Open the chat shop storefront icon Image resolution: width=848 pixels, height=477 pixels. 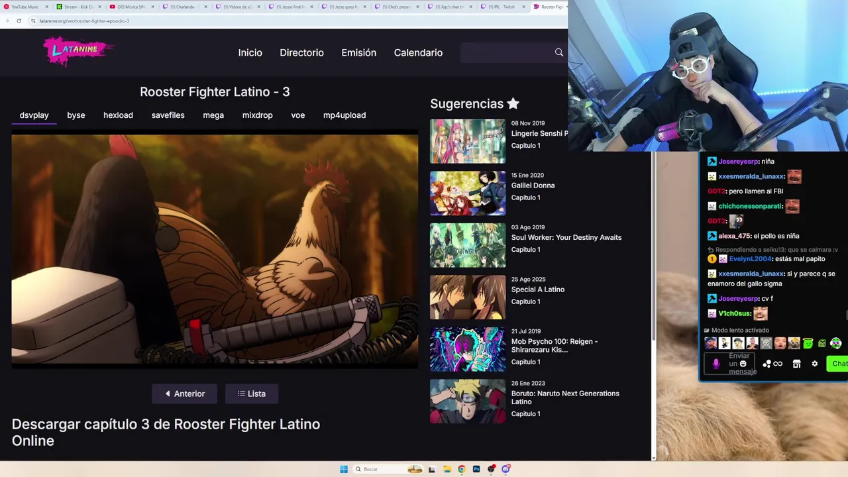coord(796,364)
